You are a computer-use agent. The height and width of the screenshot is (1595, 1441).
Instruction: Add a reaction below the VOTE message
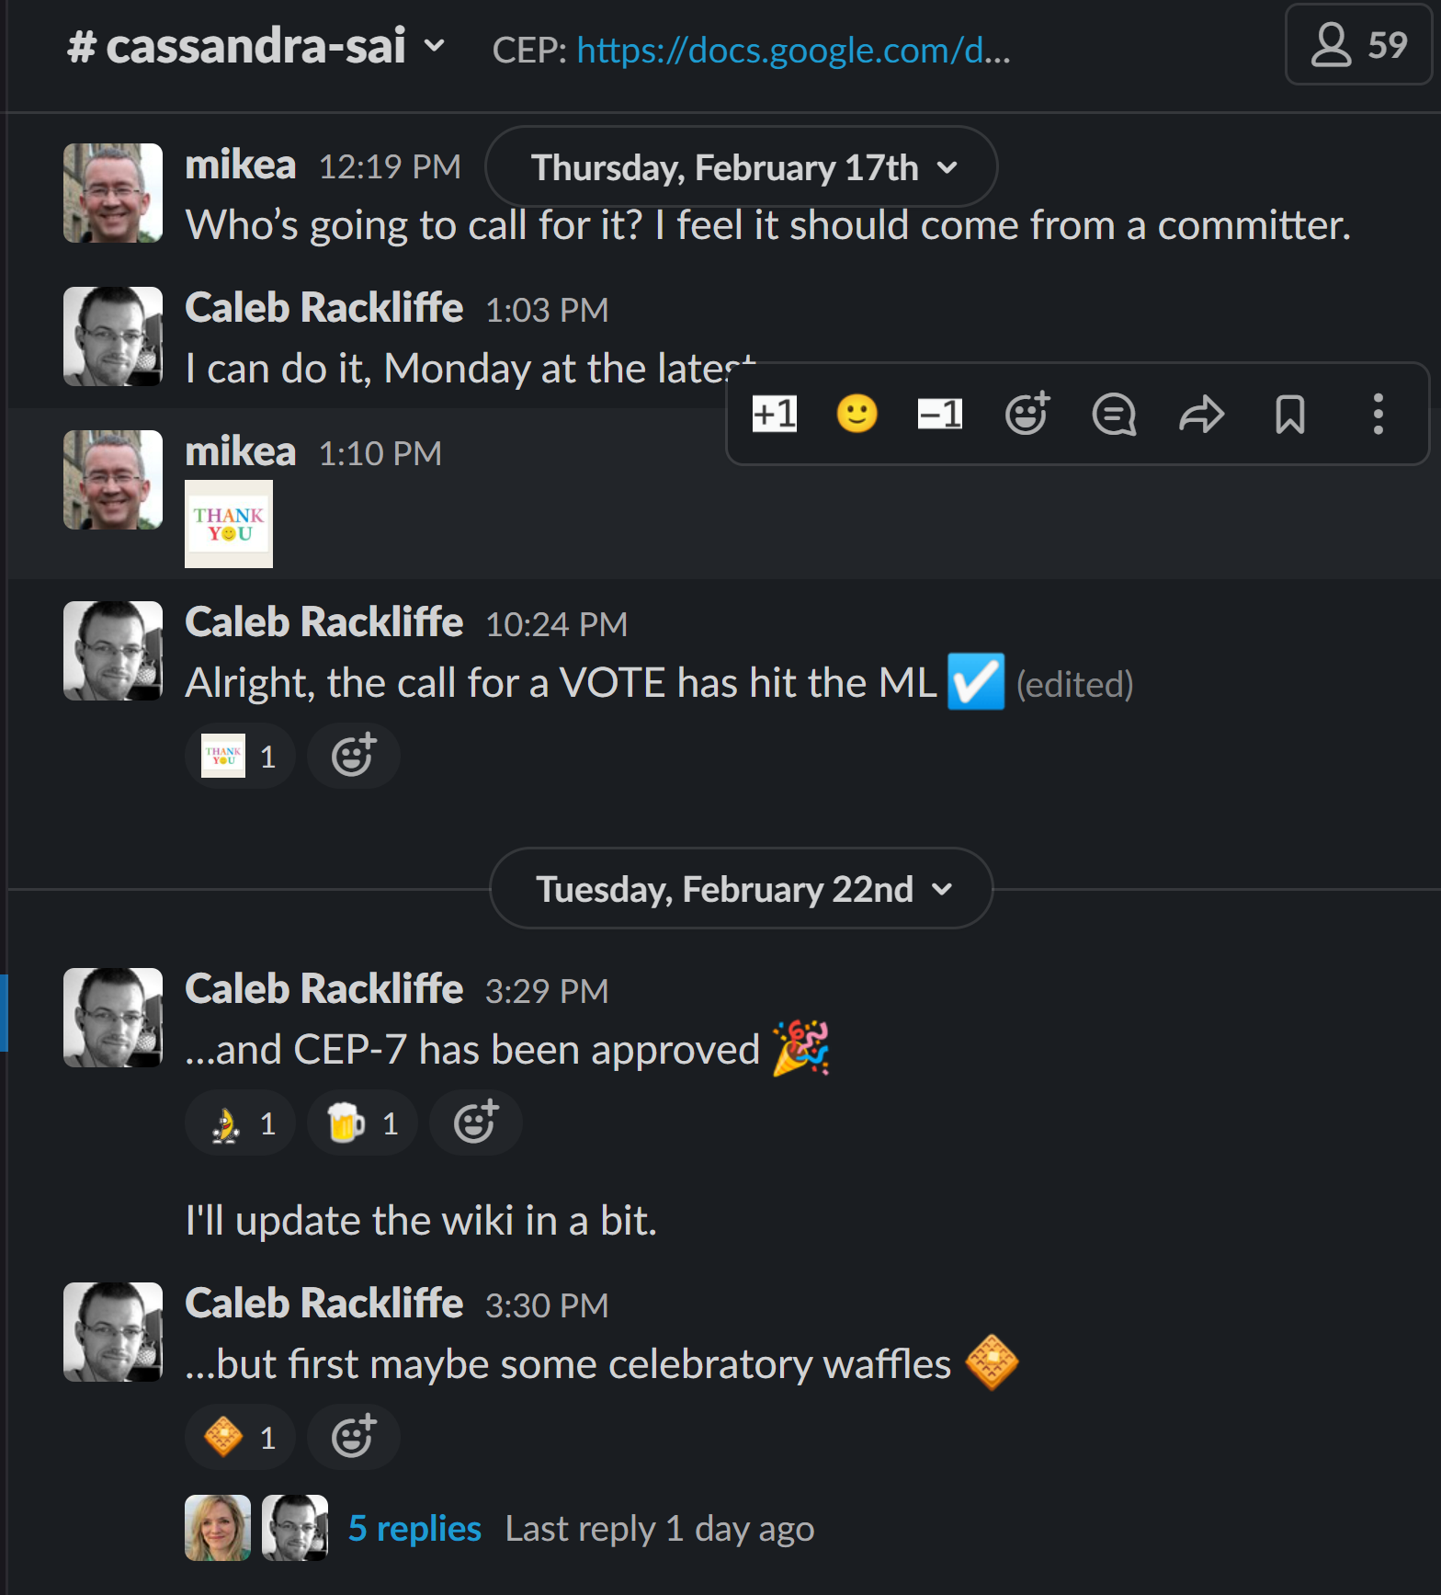(x=353, y=755)
